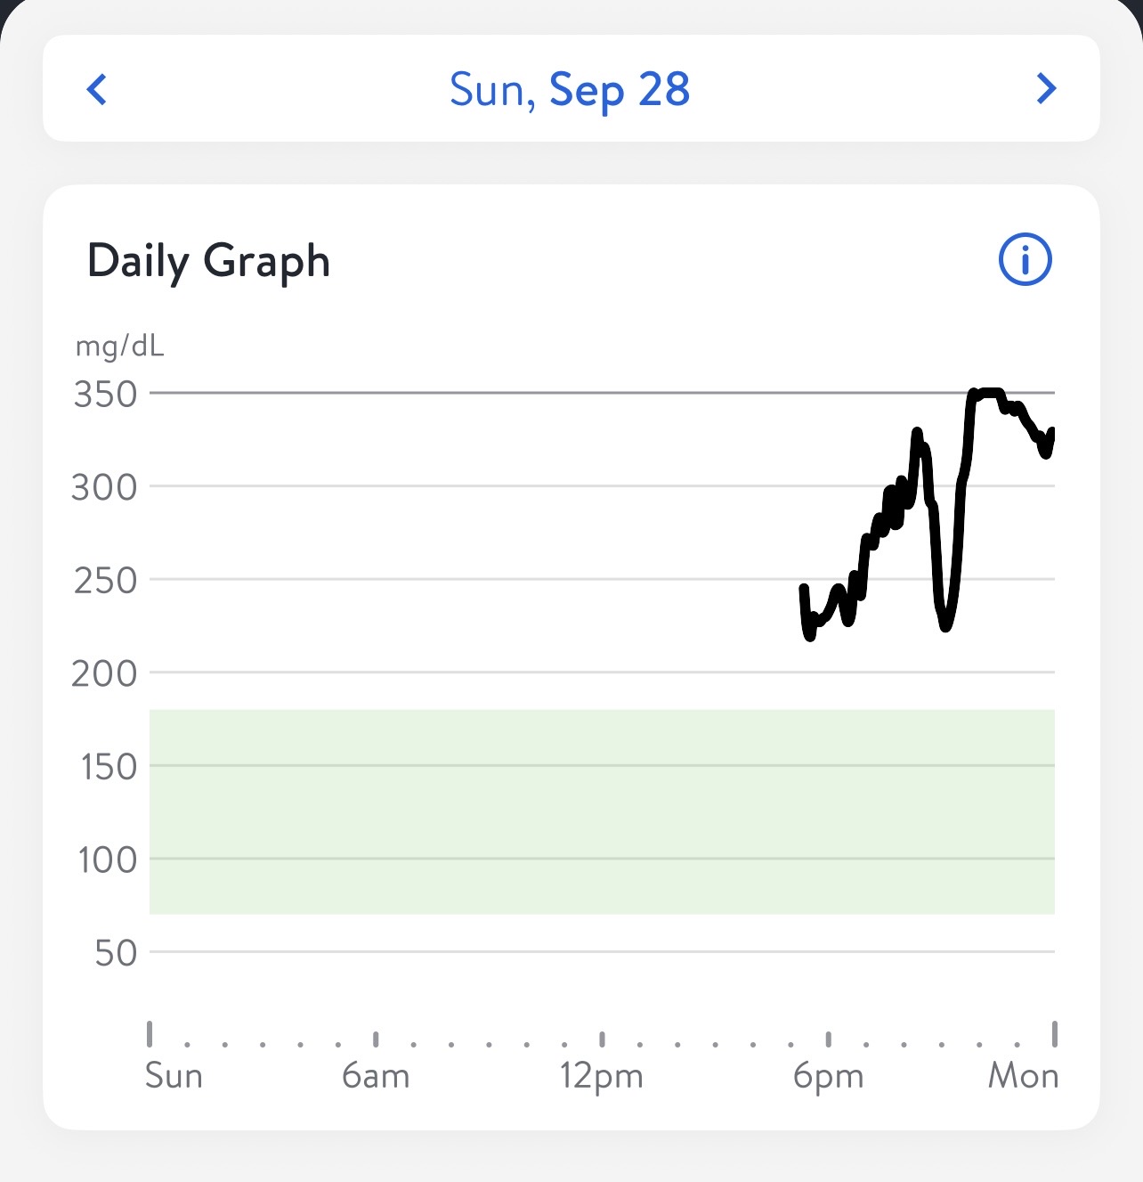Image resolution: width=1143 pixels, height=1182 pixels.
Task: Tap the 12pm time axis label
Action: pyautogui.click(x=602, y=1076)
